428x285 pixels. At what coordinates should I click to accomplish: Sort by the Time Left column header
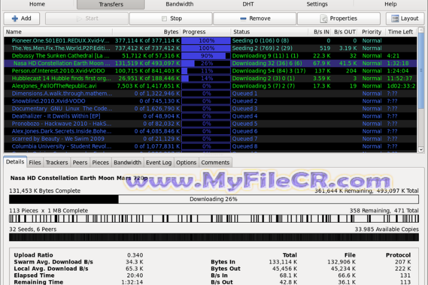pos(401,32)
